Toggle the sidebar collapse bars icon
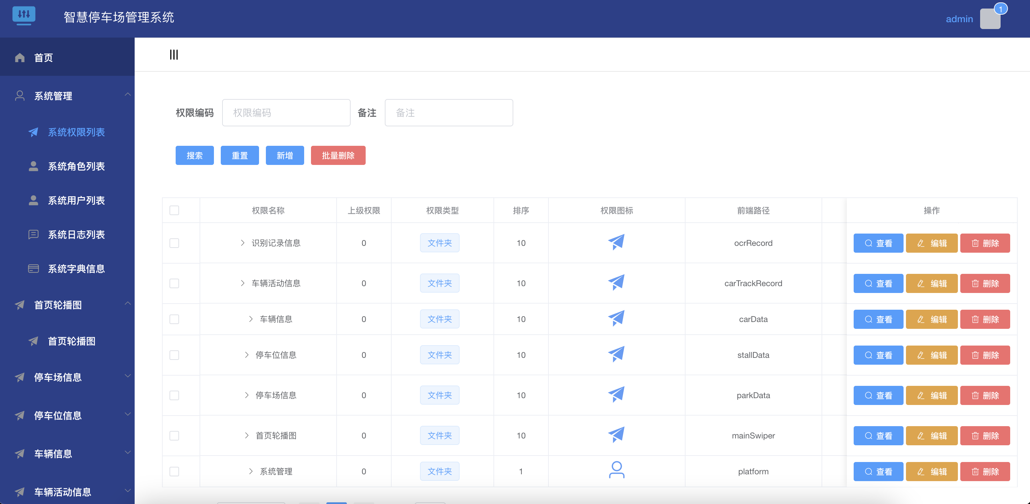 [174, 55]
